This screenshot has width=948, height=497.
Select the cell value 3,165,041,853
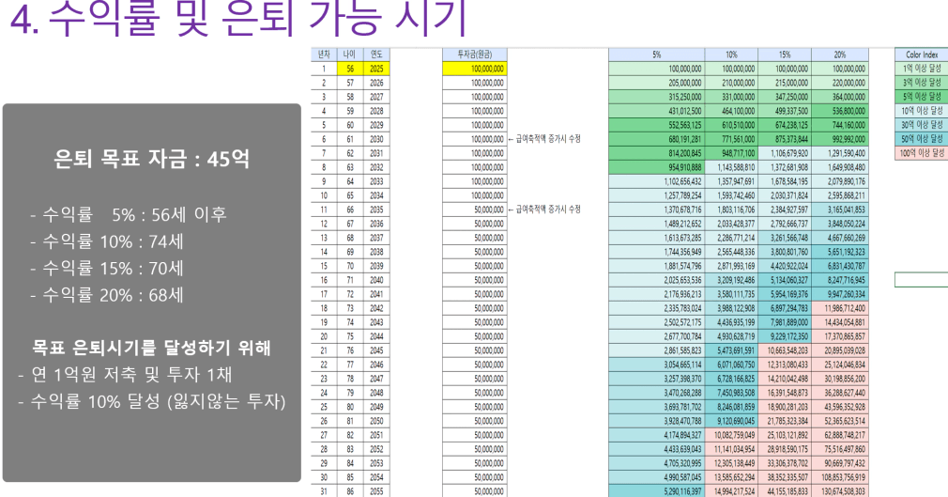click(840, 210)
